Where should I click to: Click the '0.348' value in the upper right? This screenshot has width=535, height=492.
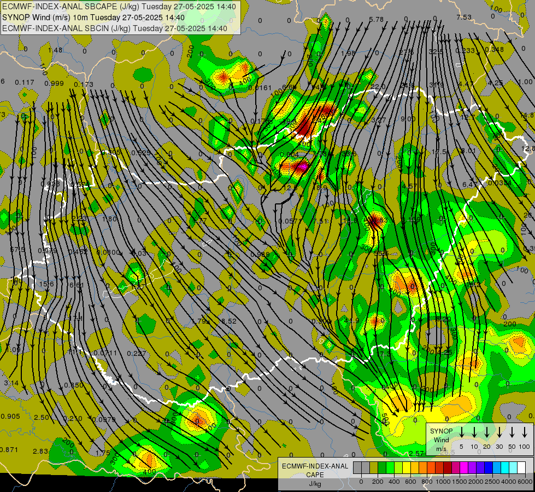[x=495, y=50]
